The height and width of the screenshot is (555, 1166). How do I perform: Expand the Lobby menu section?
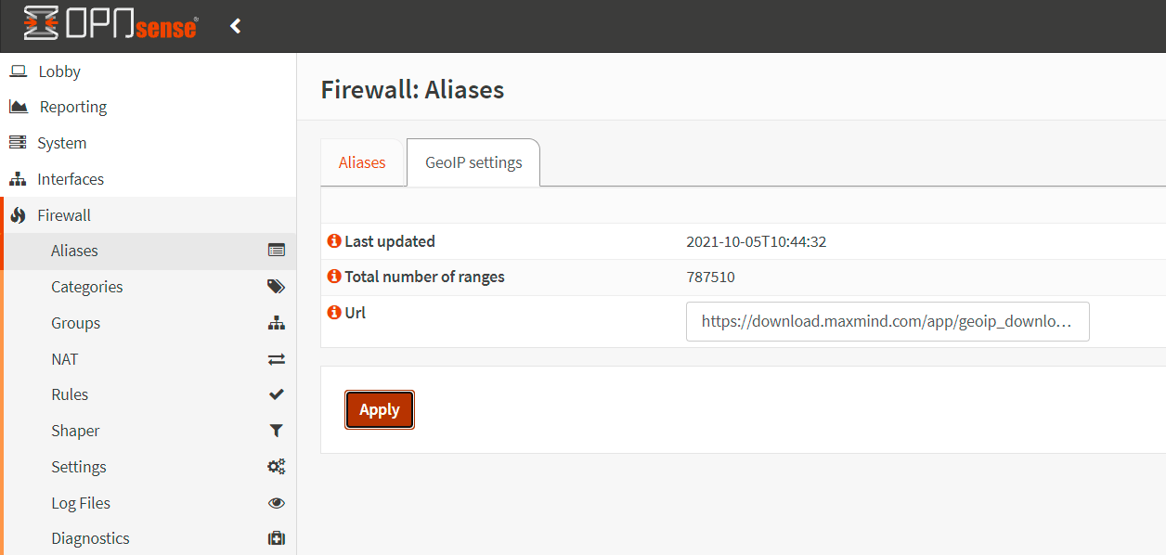[59, 71]
